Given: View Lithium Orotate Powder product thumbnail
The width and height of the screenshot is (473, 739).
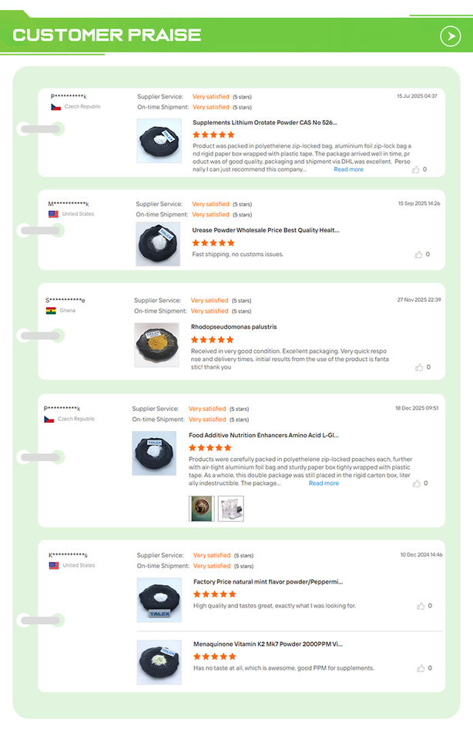Looking at the screenshot, I should 159,141.
